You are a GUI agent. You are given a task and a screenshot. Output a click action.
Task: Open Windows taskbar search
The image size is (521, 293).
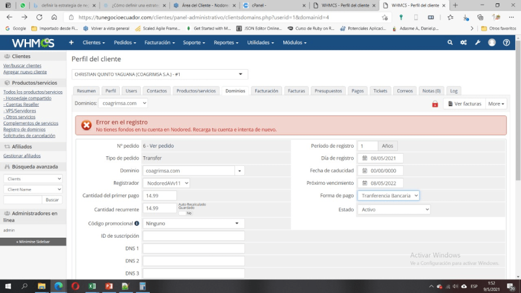pyautogui.click(x=25, y=286)
